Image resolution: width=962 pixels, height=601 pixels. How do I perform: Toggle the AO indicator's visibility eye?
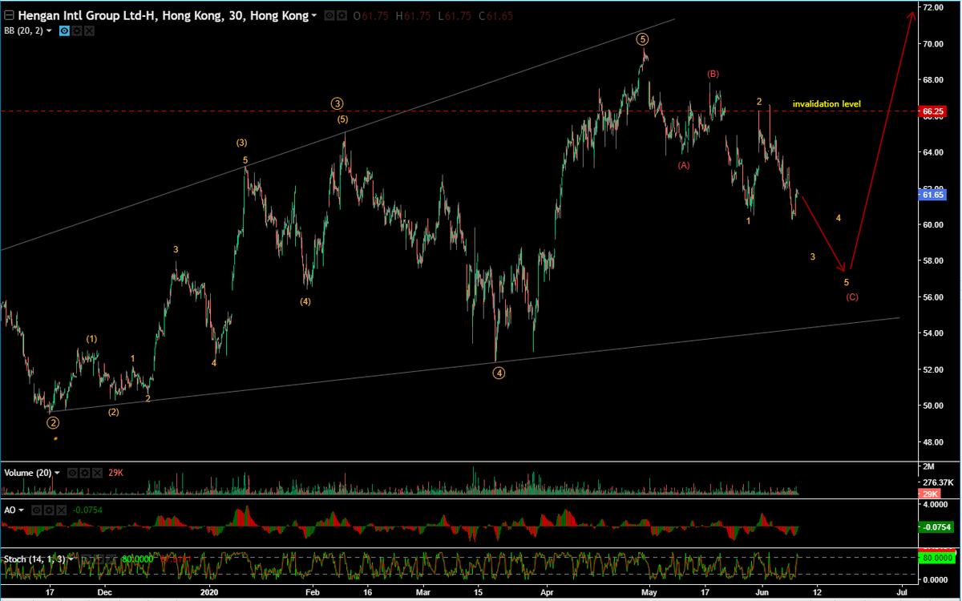point(37,510)
